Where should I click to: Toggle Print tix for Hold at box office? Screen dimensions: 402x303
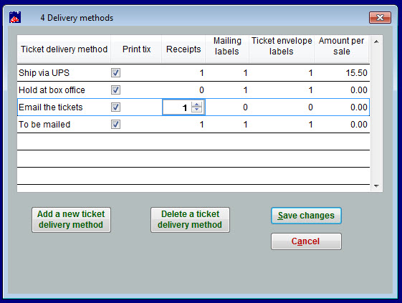click(x=115, y=90)
